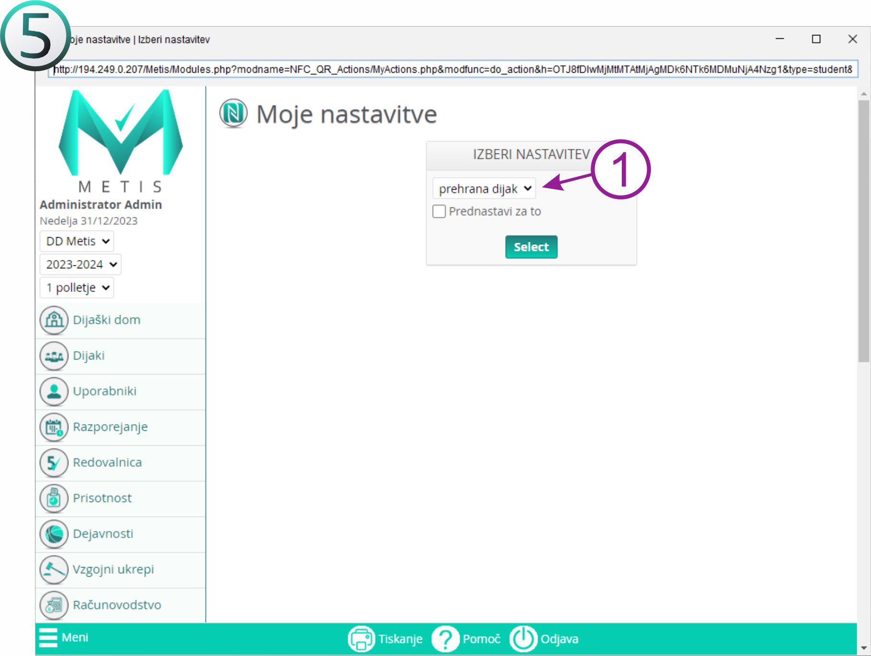Viewport: 871px width, 656px height.
Task: Click the Uporabniki user icon
Action: coord(54,391)
